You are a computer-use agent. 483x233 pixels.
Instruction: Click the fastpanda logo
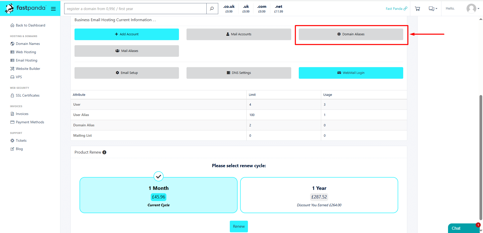(26, 8)
